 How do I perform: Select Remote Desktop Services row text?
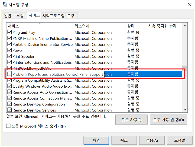(x=34, y=110)
